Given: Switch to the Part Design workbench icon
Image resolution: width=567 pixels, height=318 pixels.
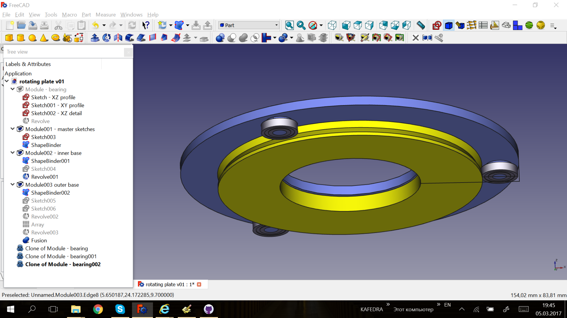Looking at the screenshot, I should click(460, 25).
